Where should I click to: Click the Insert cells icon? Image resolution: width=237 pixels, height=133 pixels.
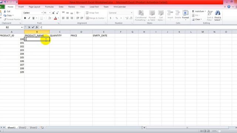[x=170, y=13]
